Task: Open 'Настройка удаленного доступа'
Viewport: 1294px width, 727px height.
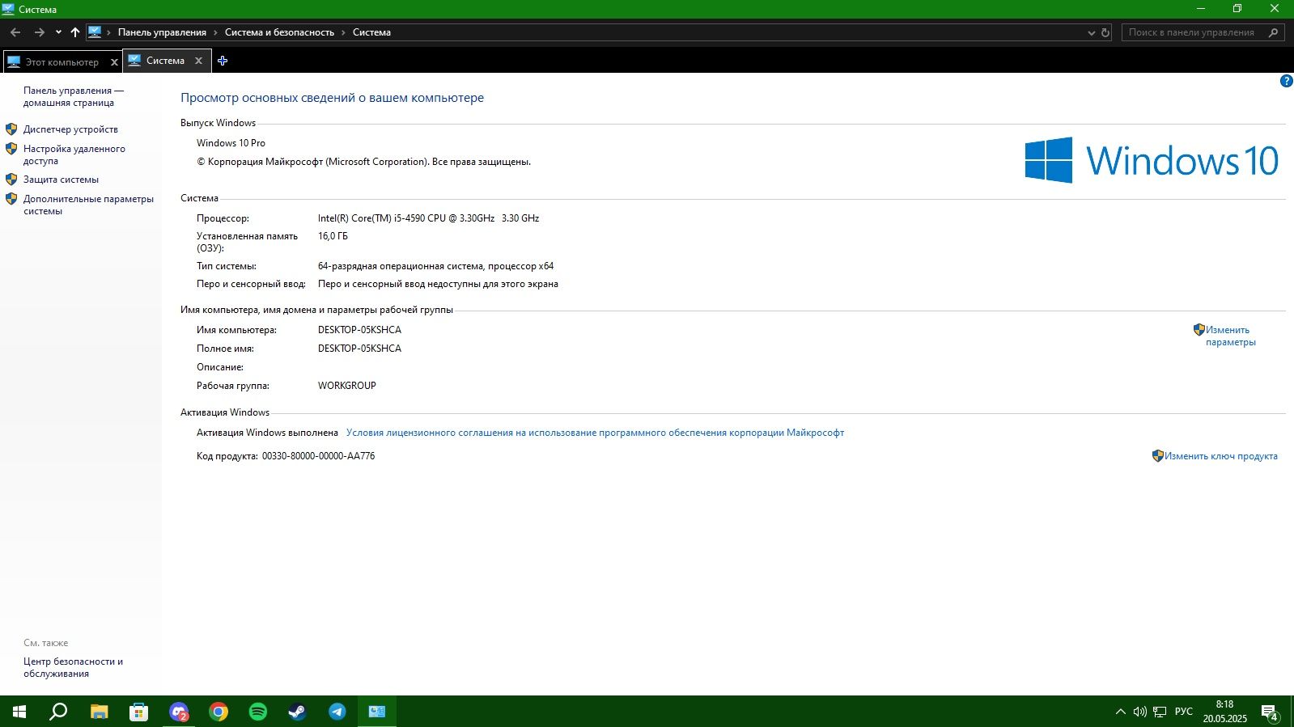Action: point(74,154)
